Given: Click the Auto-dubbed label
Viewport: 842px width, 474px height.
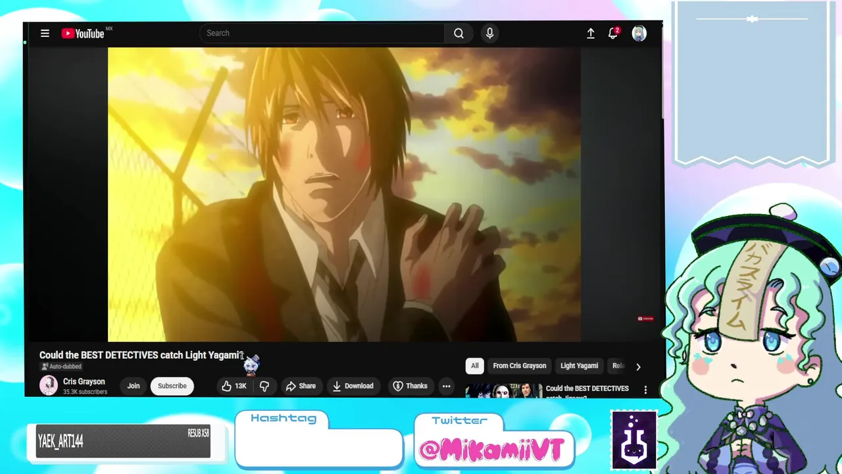Looking at the screenshot, I should click(62, 367).
